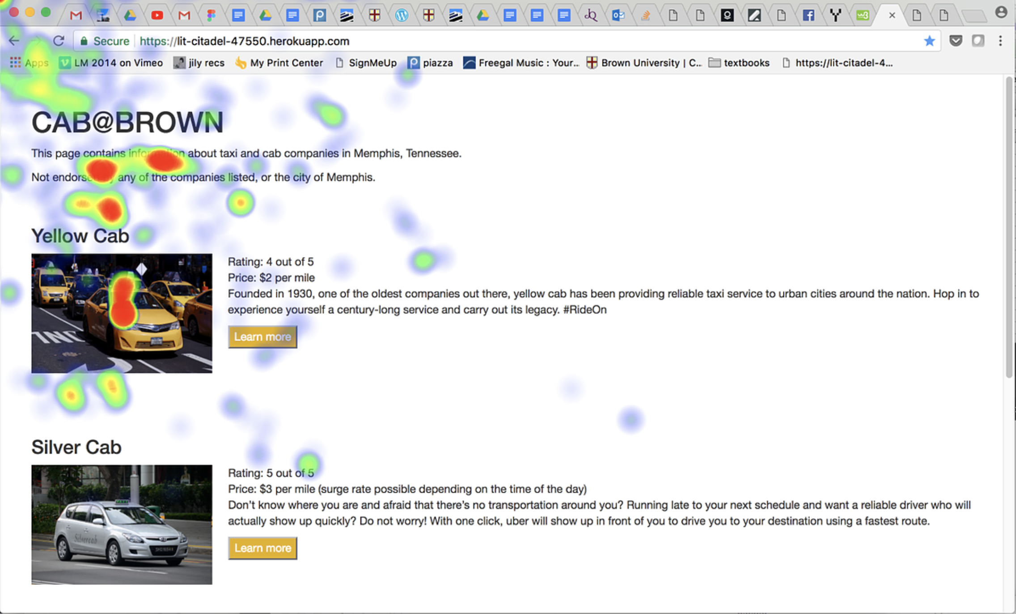Open the https://lit-citadel-4... bookmark
The image size is (1016, 614).
pyautogui.click(x=838, y=63)
